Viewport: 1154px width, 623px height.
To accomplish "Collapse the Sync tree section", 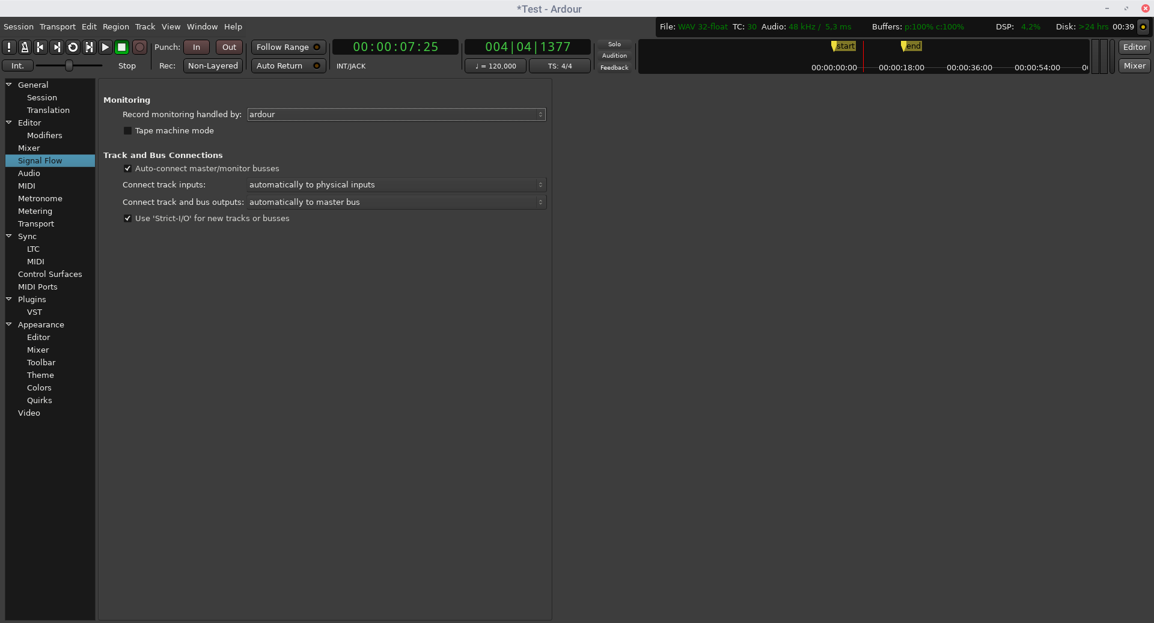I will pyautogui.click(x=9, y=236).
